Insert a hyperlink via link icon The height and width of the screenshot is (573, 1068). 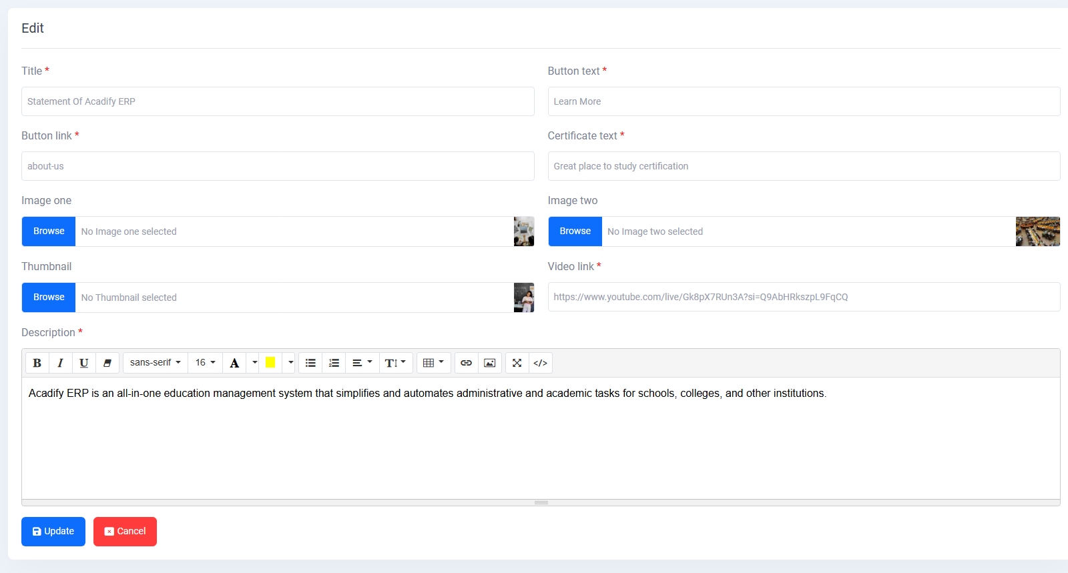click(x=467, y=363)
